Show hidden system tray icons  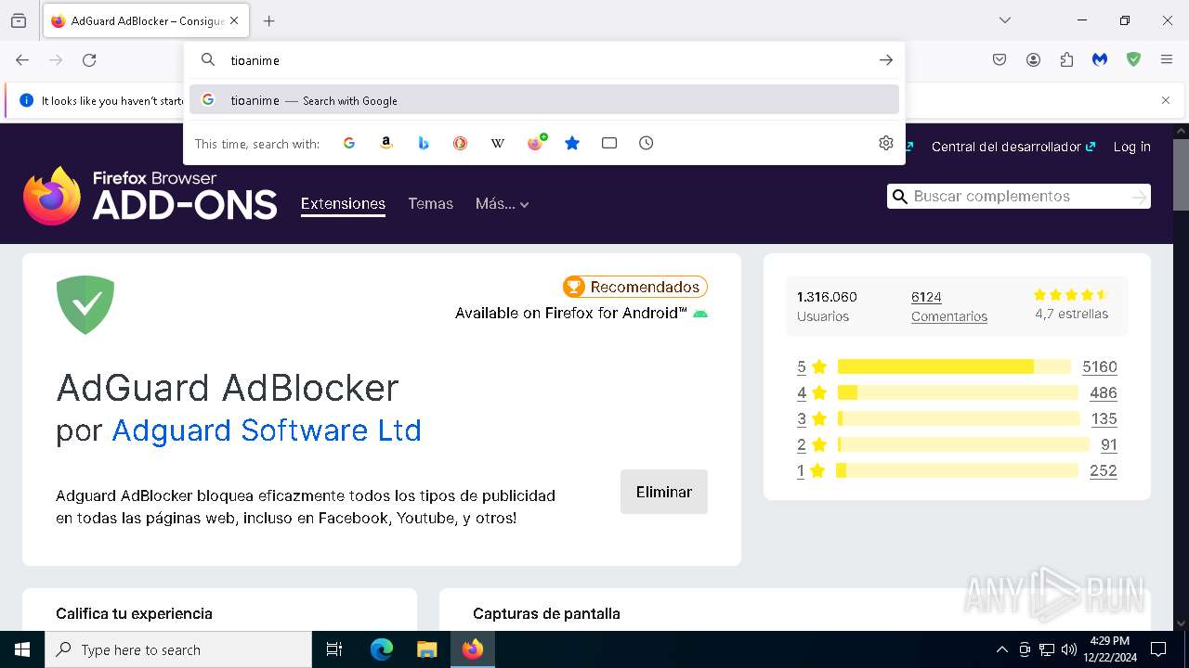(x=1001, y=649)
